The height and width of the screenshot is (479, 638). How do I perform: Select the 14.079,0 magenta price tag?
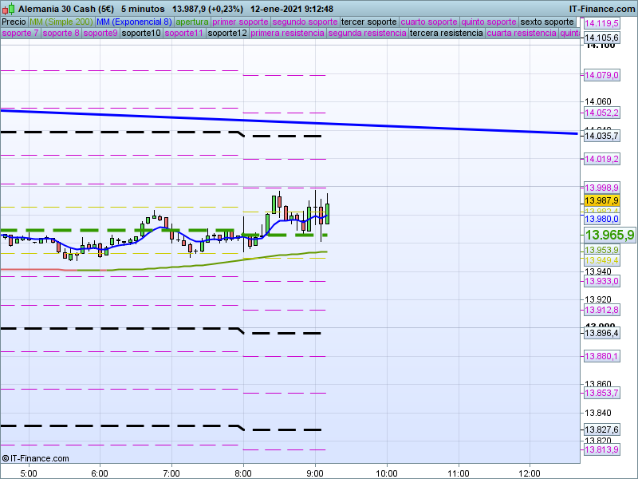602,75
